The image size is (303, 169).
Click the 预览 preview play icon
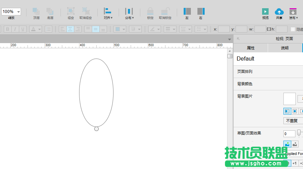pyautogui.click(x=265, y=12)
